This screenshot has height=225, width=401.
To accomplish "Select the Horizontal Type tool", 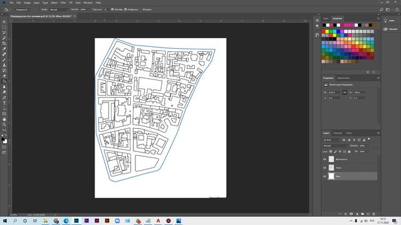I will click(4, 102).
